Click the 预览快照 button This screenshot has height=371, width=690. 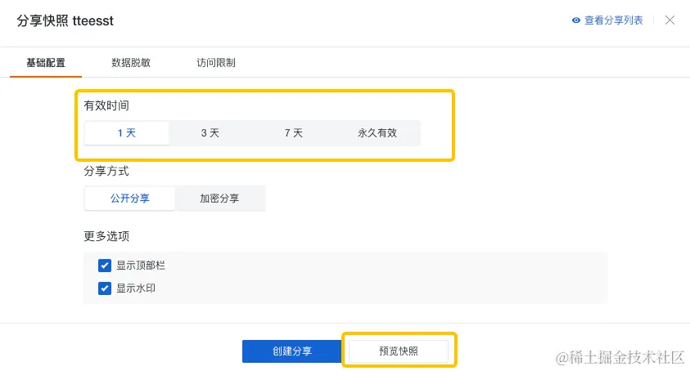pos(399,351)
